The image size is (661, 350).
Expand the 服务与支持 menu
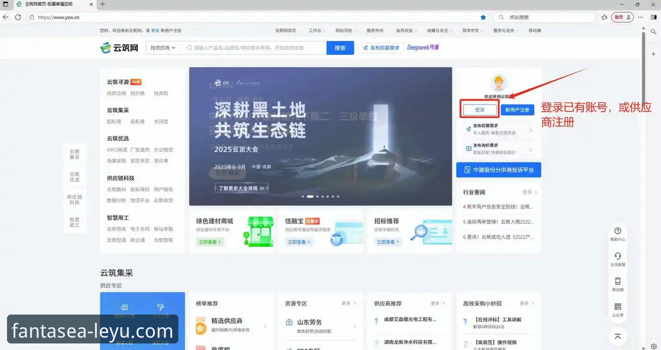506,31
